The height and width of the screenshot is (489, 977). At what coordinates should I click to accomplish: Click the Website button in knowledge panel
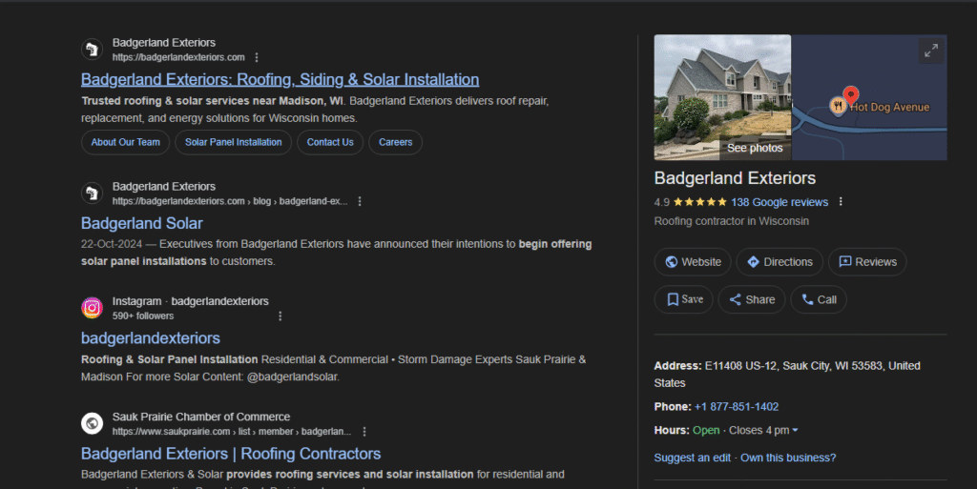(693, 262)
